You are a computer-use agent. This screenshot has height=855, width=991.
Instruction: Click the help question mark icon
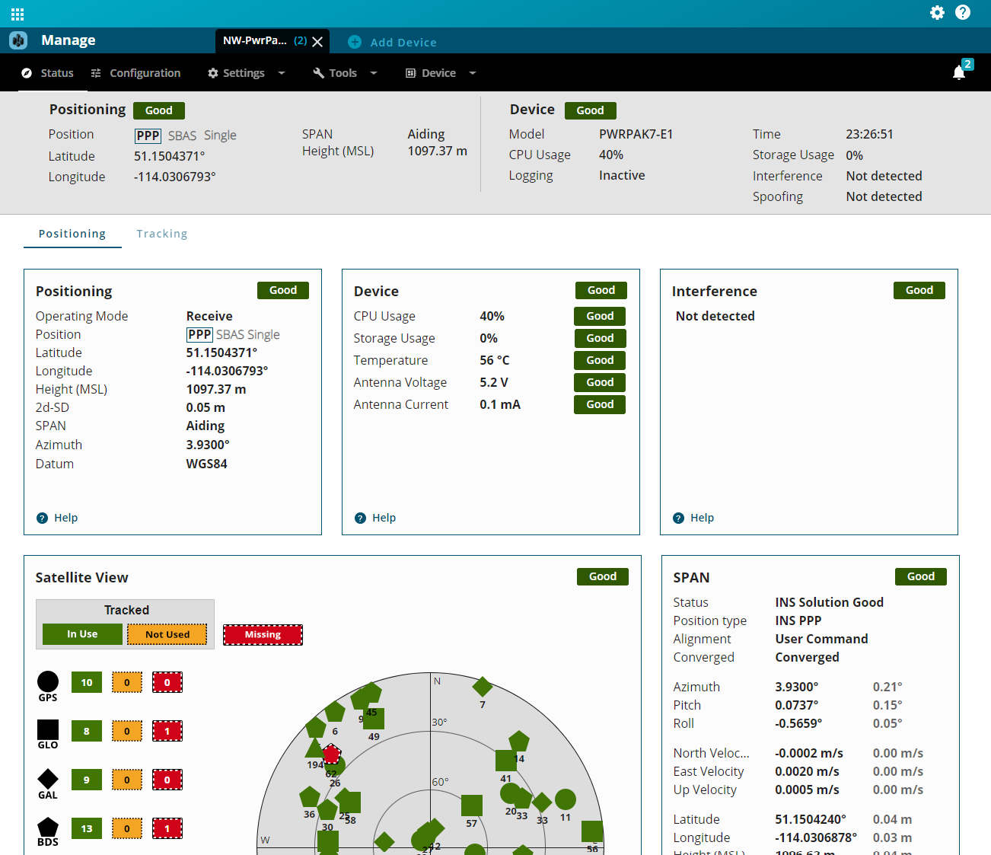[963, 13]
